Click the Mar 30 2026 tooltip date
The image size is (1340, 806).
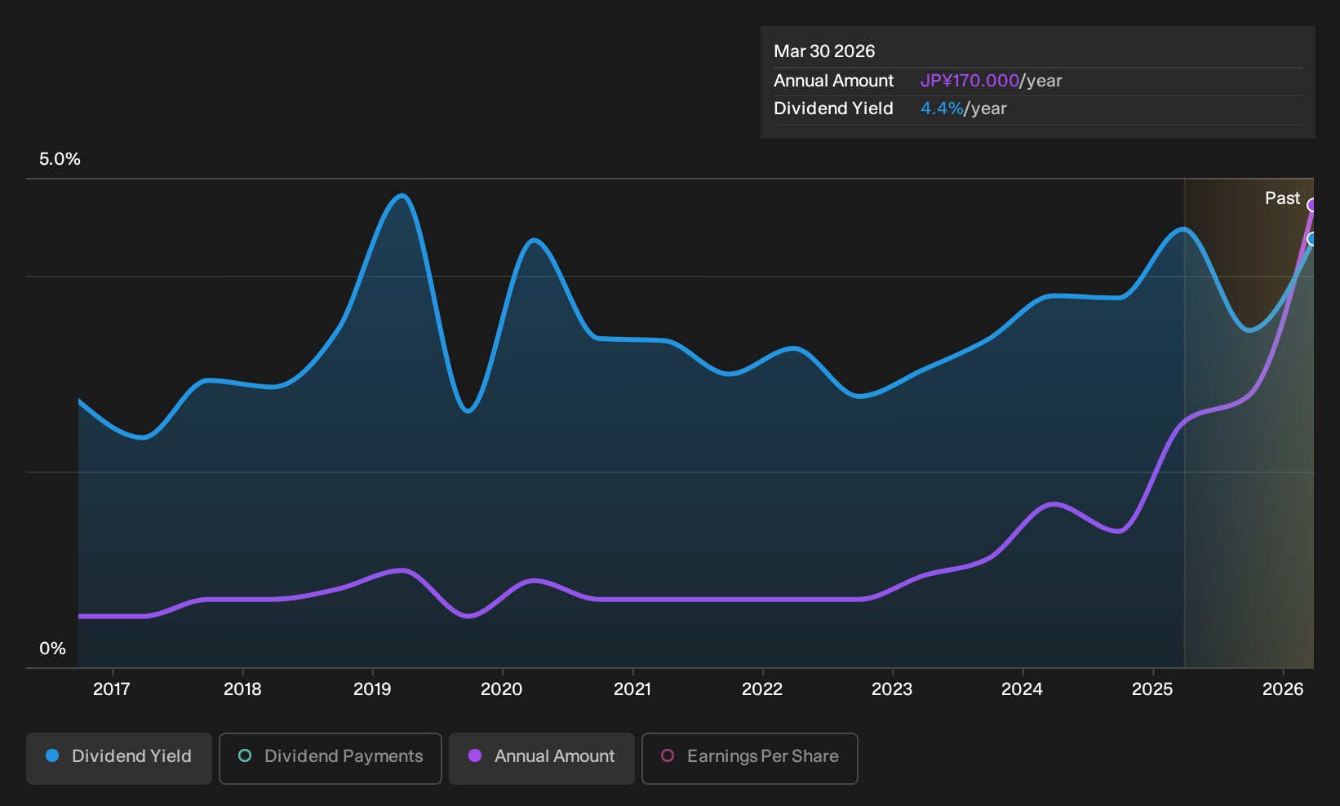824,51
